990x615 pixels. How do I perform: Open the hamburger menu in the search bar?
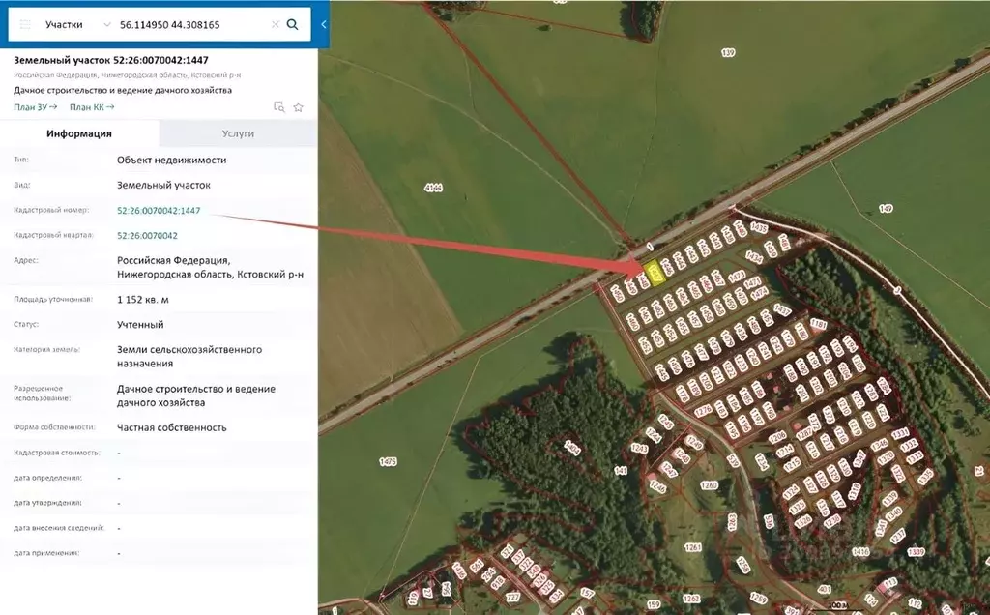coord(25,24)
